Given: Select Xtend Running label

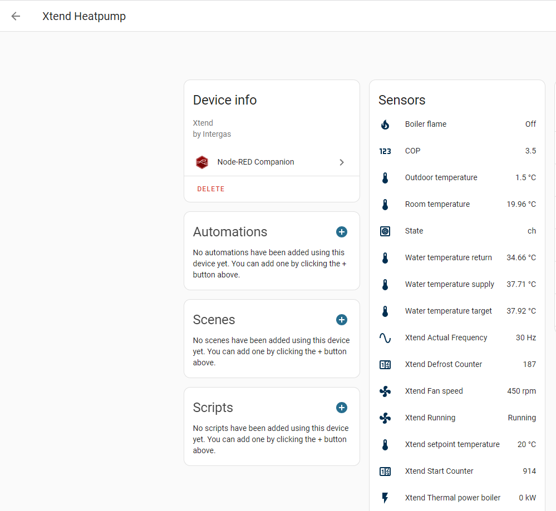Looking at the screenshot, I should pos(430,418).
